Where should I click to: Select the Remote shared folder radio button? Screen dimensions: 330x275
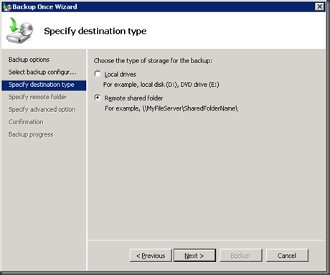[x=98, y=98]
